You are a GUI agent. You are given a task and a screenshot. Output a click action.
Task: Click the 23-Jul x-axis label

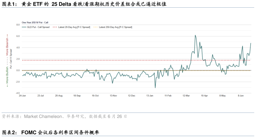pos(41,96)
